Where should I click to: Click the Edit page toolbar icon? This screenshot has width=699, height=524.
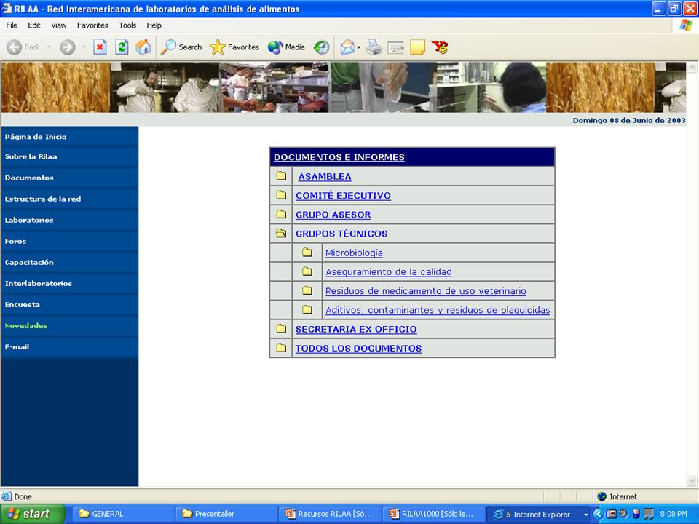(x=395, y=47)
